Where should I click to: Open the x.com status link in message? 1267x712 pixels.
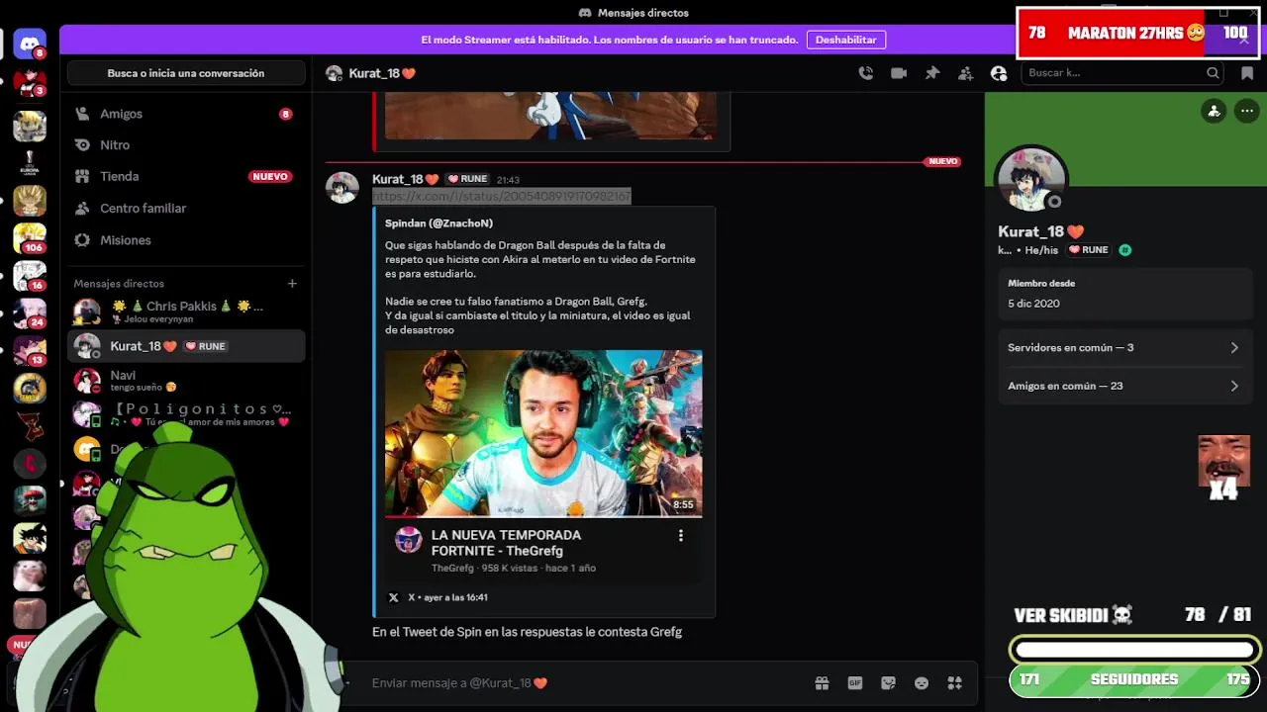tap(502, 197)
